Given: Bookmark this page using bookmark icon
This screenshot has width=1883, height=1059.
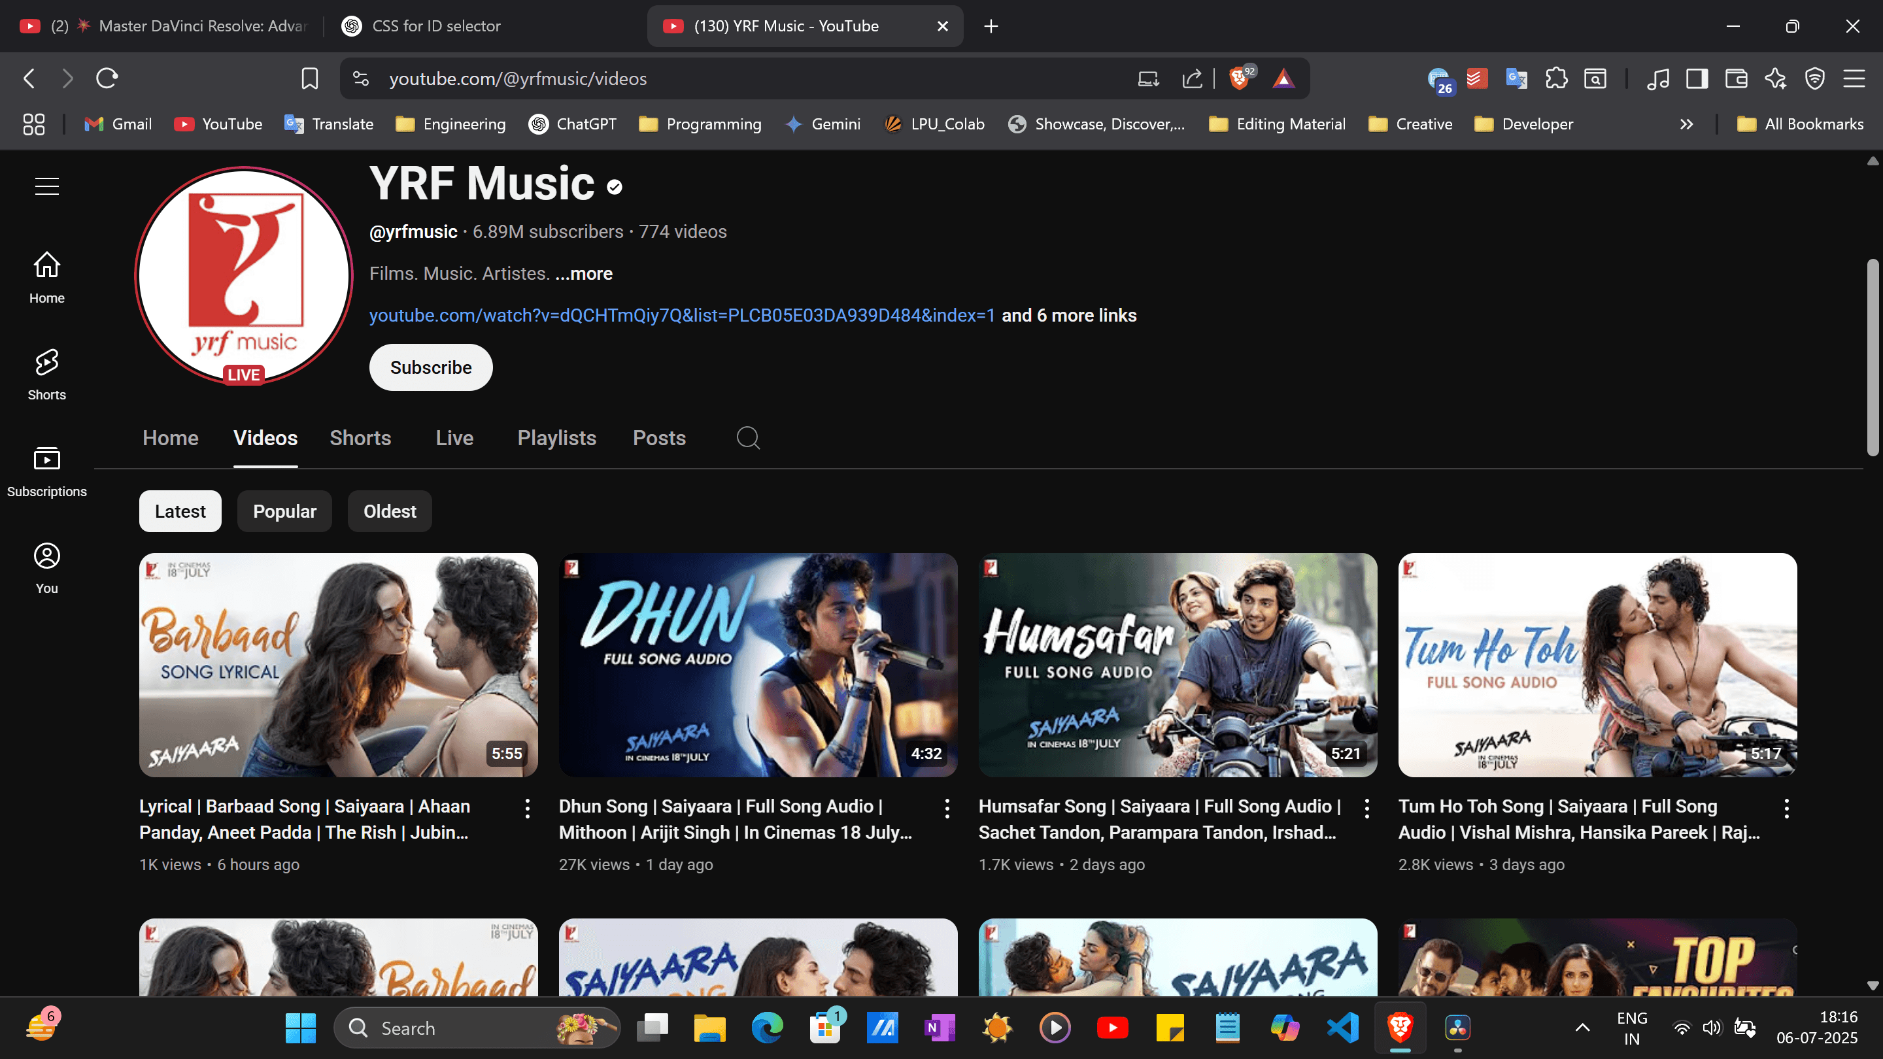Looking at the screenshot, I should [x=309, y=78].
